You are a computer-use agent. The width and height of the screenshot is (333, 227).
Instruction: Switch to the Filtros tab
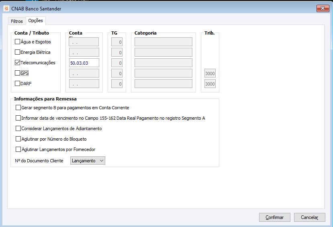[17, 21]
